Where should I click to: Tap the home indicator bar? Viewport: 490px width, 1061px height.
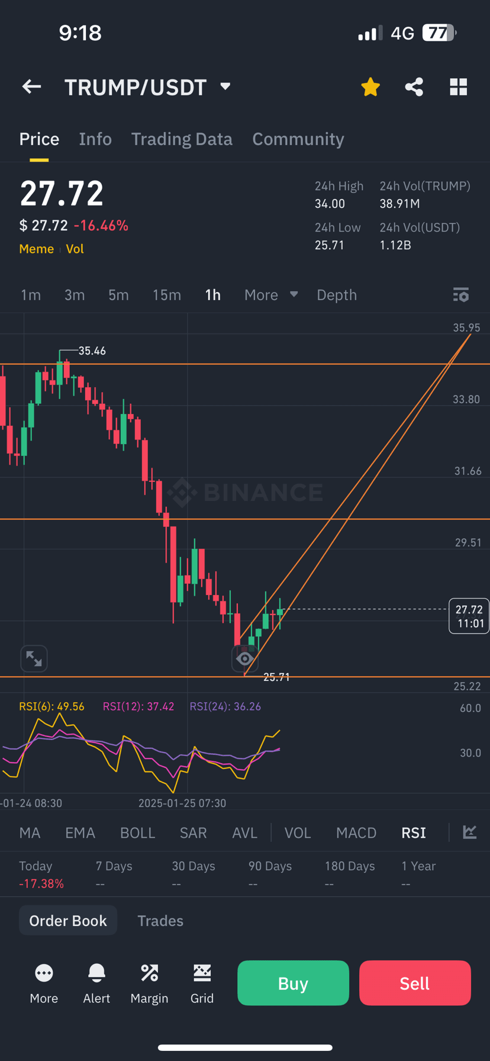245,1047
